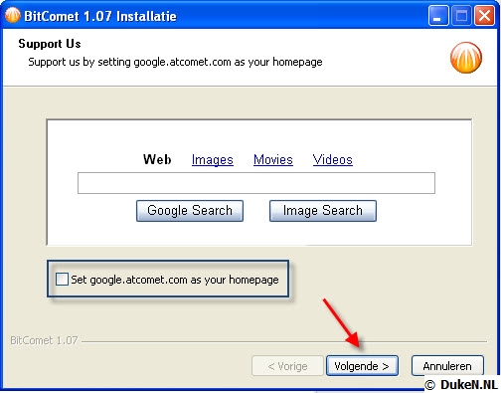The height and width of the screenshot is (393, 501).
Task: Minimize the installer window
Action: click(x=438, y=16)
